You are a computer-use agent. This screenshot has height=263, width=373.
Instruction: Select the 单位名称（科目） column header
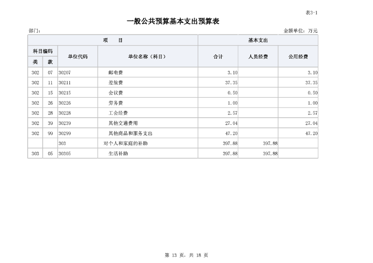(x=147, y=56)
